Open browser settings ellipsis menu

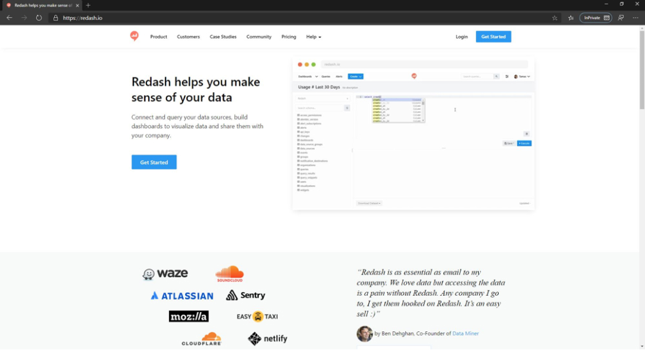[635, 18]
